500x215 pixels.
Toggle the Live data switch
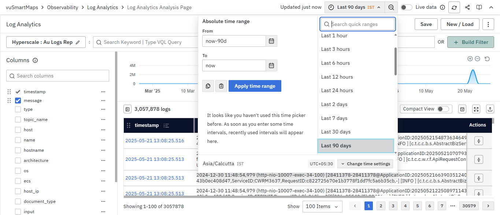tap(406, 7)
